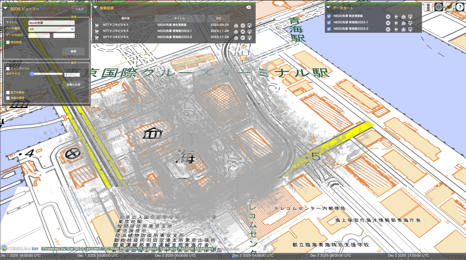The width and height of the screenshot is (466, 260).
Task: Click the 風景の共有 button
Action: click(x=73, y=85)
